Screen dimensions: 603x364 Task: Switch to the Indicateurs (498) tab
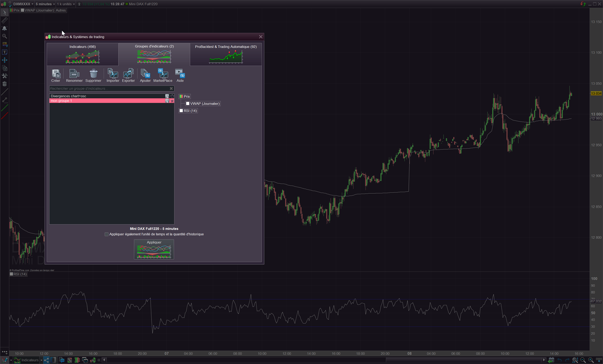coord(82,54)
